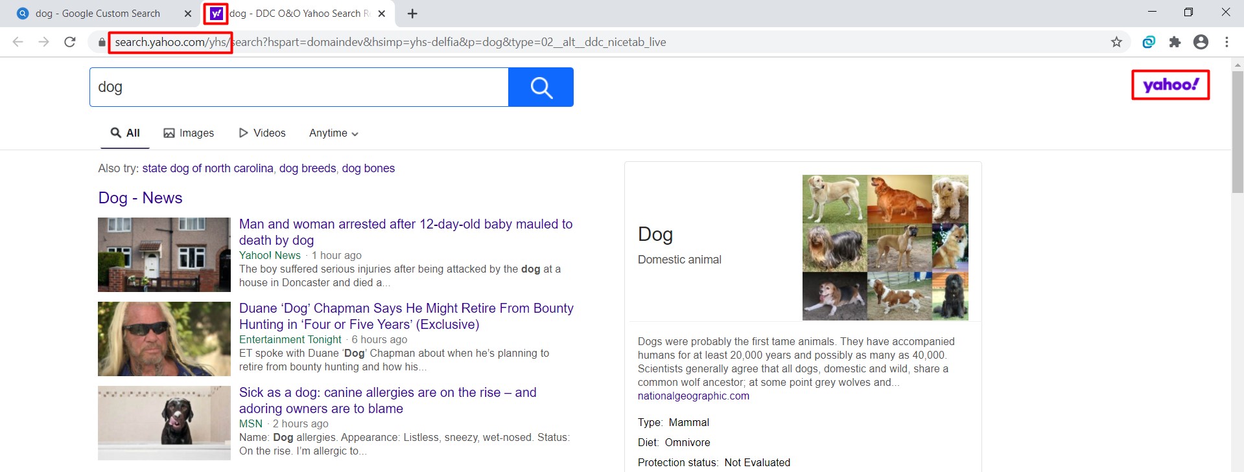The width and height of the screenshot is (1244, 472).
Task: Click the MSN source label
Action: [x=251, y=424]
